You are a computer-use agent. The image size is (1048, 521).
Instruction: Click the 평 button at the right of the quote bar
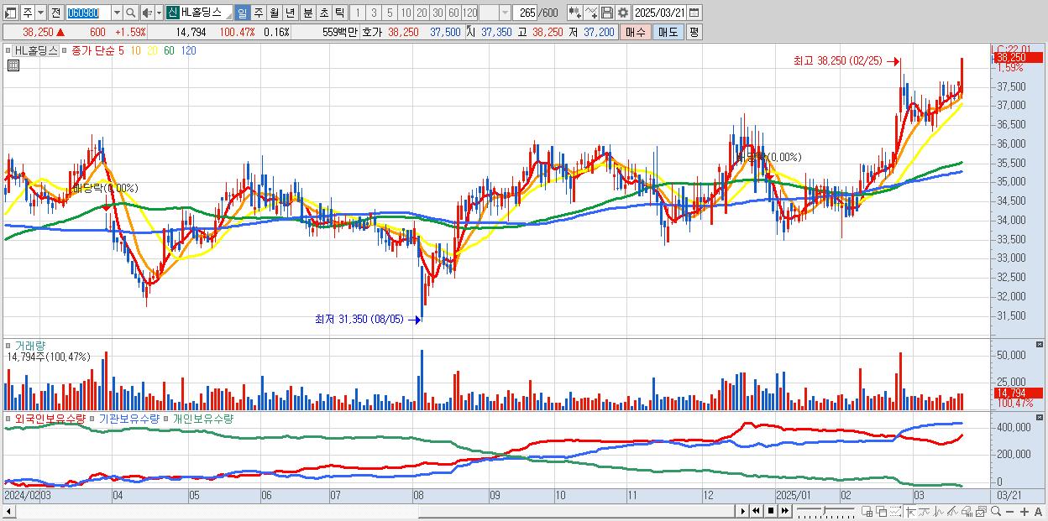[694, 32]
